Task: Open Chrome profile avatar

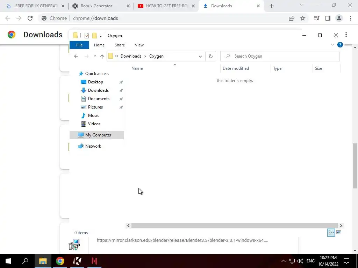Action: tap(339, 18)
